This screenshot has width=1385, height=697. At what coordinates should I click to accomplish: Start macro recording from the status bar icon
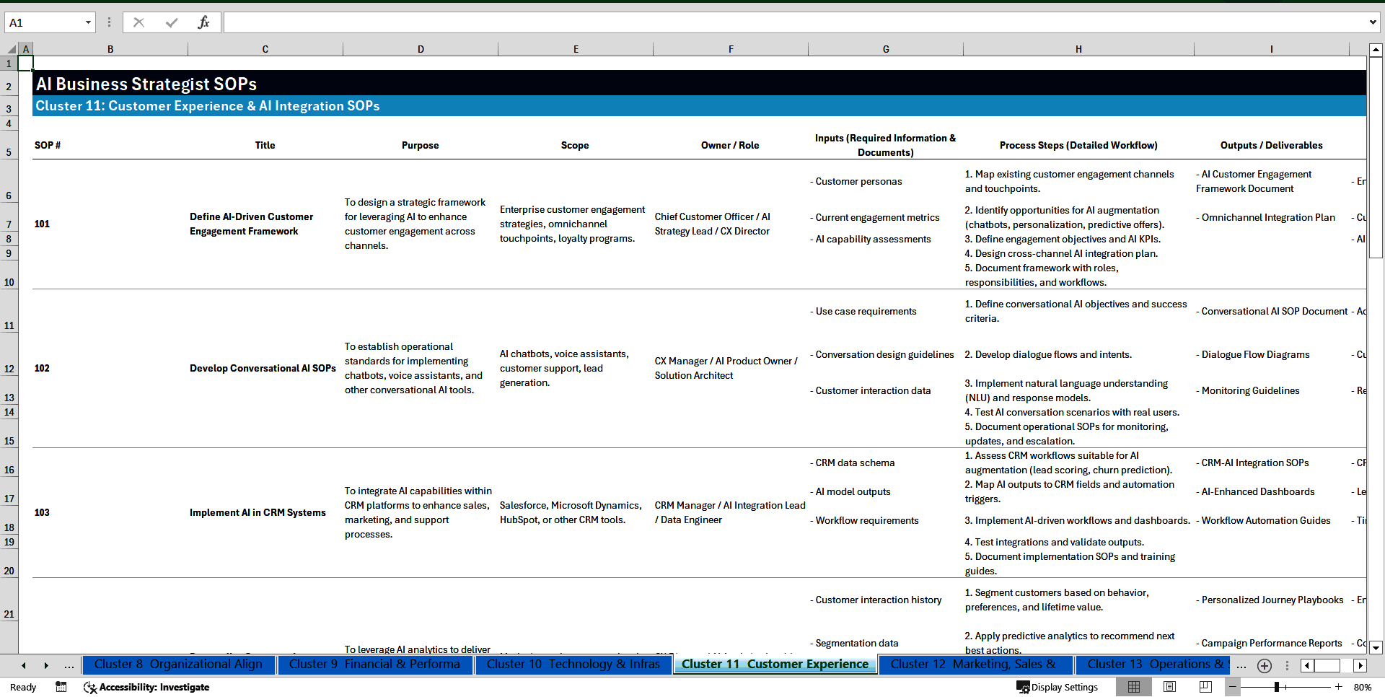click(x=61, y=687)
